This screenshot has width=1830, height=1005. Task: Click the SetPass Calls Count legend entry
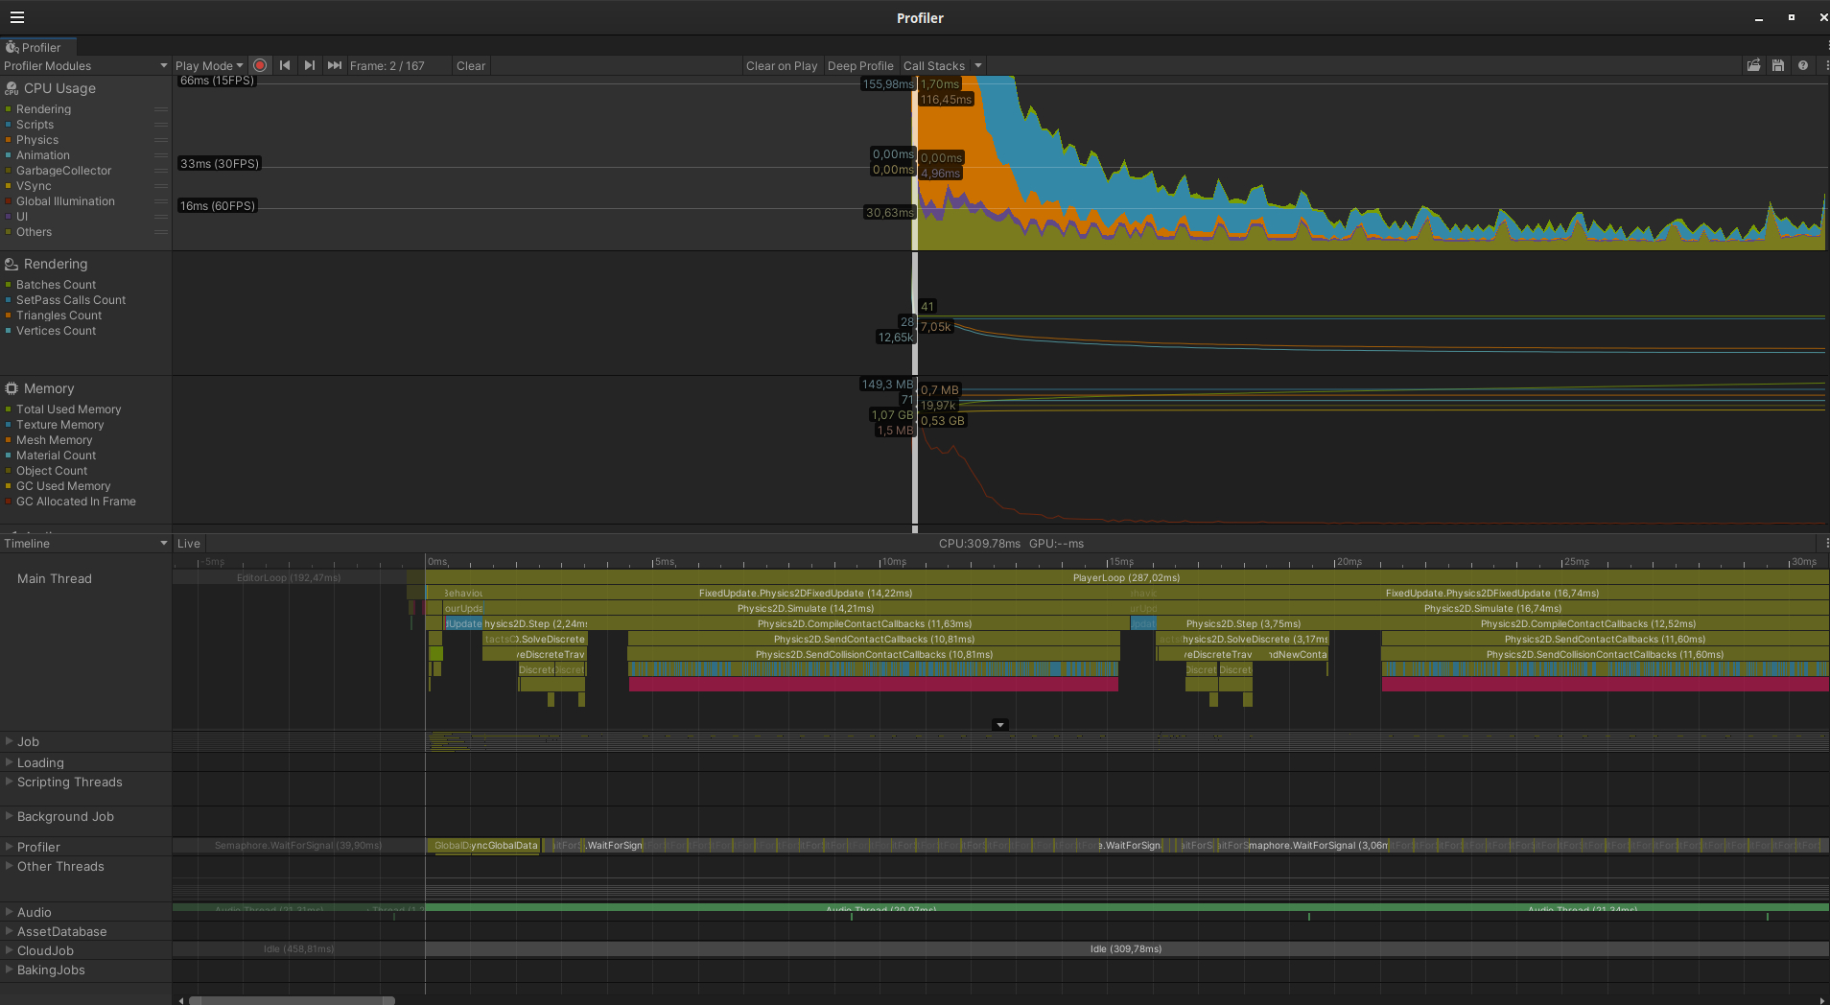point(70,300)
